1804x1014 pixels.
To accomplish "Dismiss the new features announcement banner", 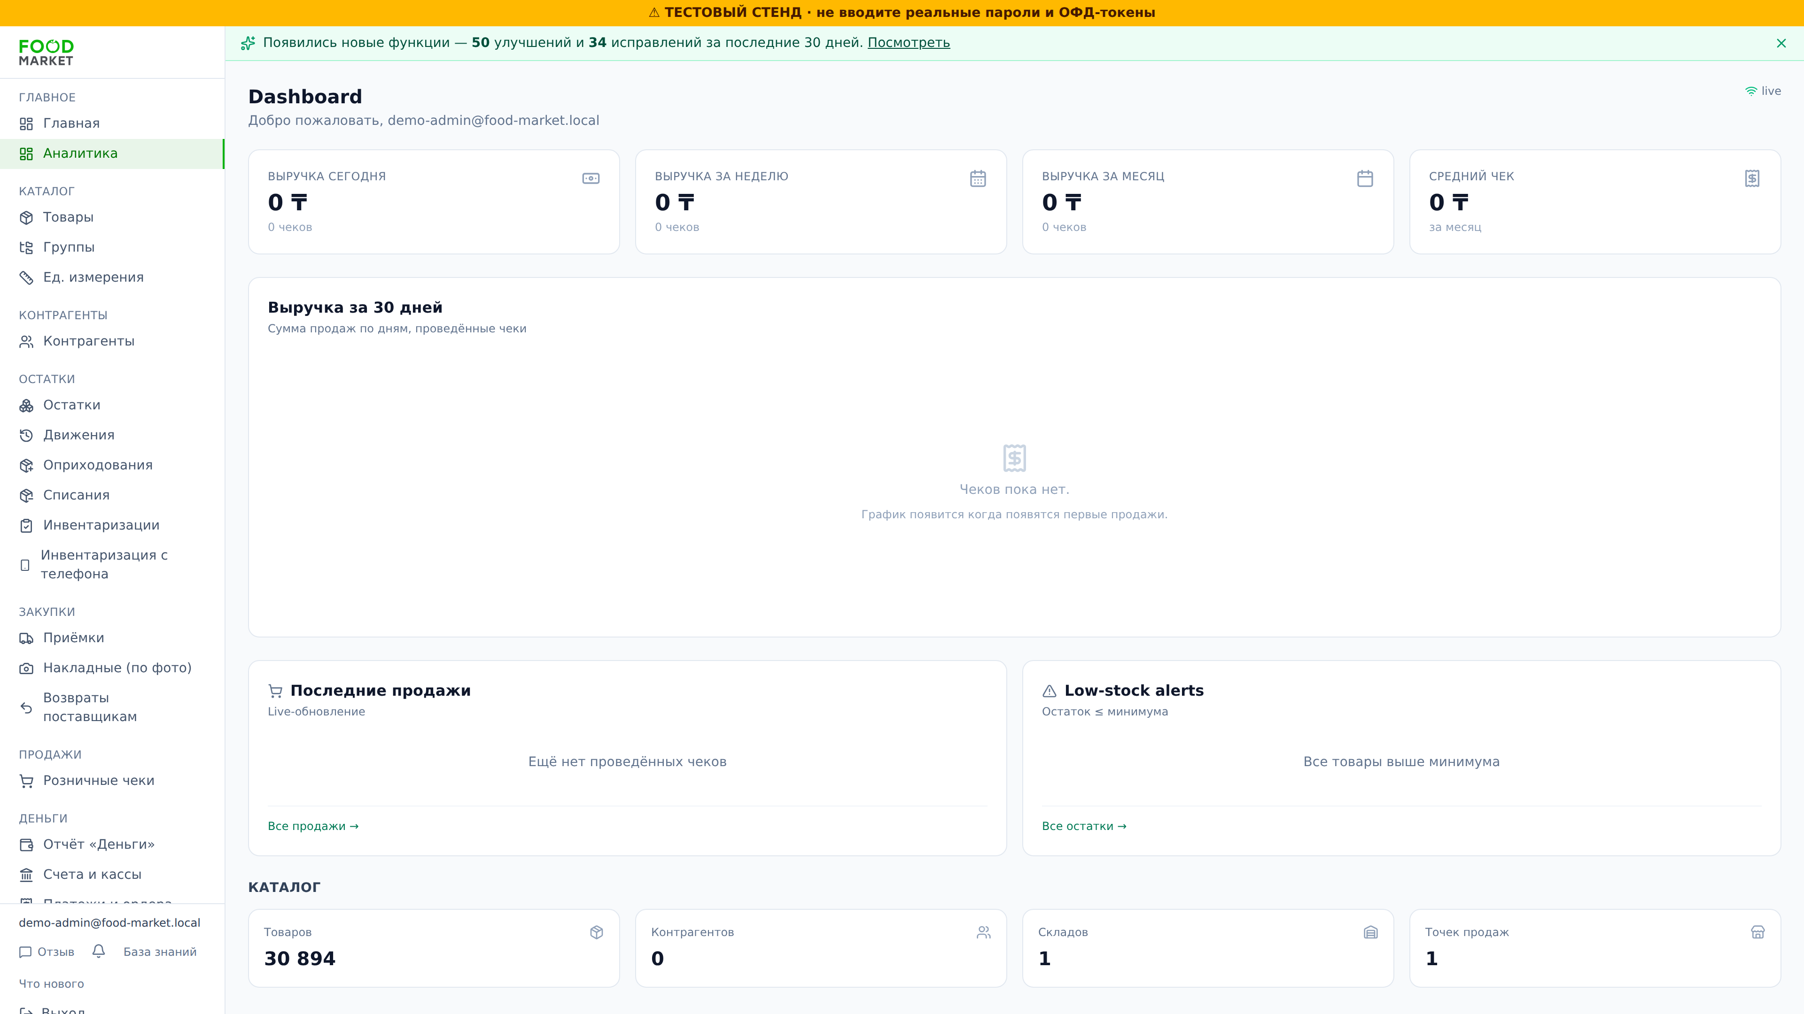I will 1781,43.
